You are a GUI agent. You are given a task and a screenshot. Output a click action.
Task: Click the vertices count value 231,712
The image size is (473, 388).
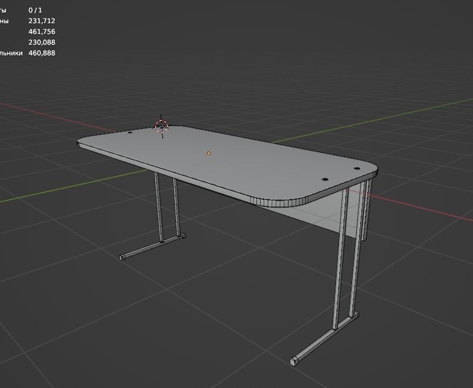tap(42, 21)
